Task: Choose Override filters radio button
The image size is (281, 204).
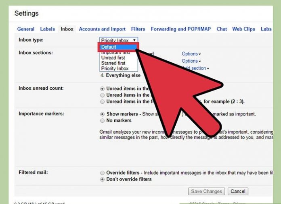Action: click(x=103, y=173)
